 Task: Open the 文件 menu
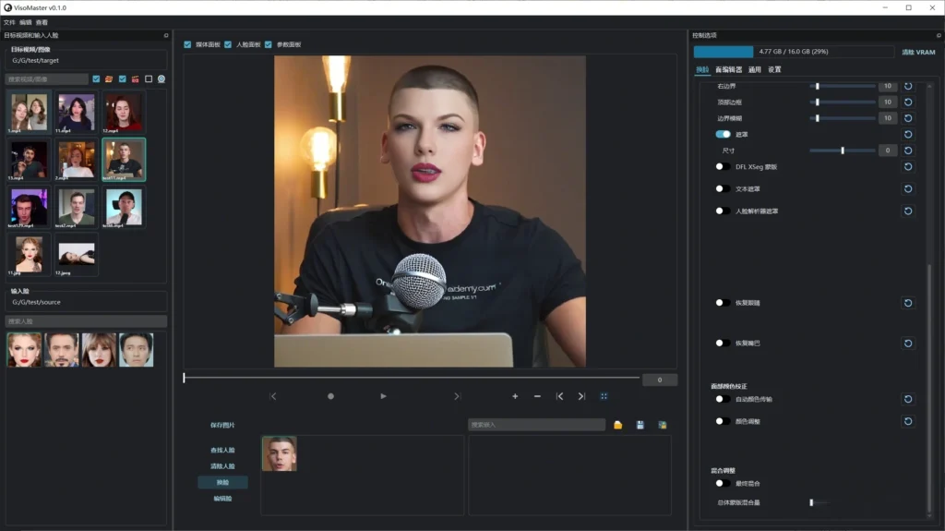9,22
